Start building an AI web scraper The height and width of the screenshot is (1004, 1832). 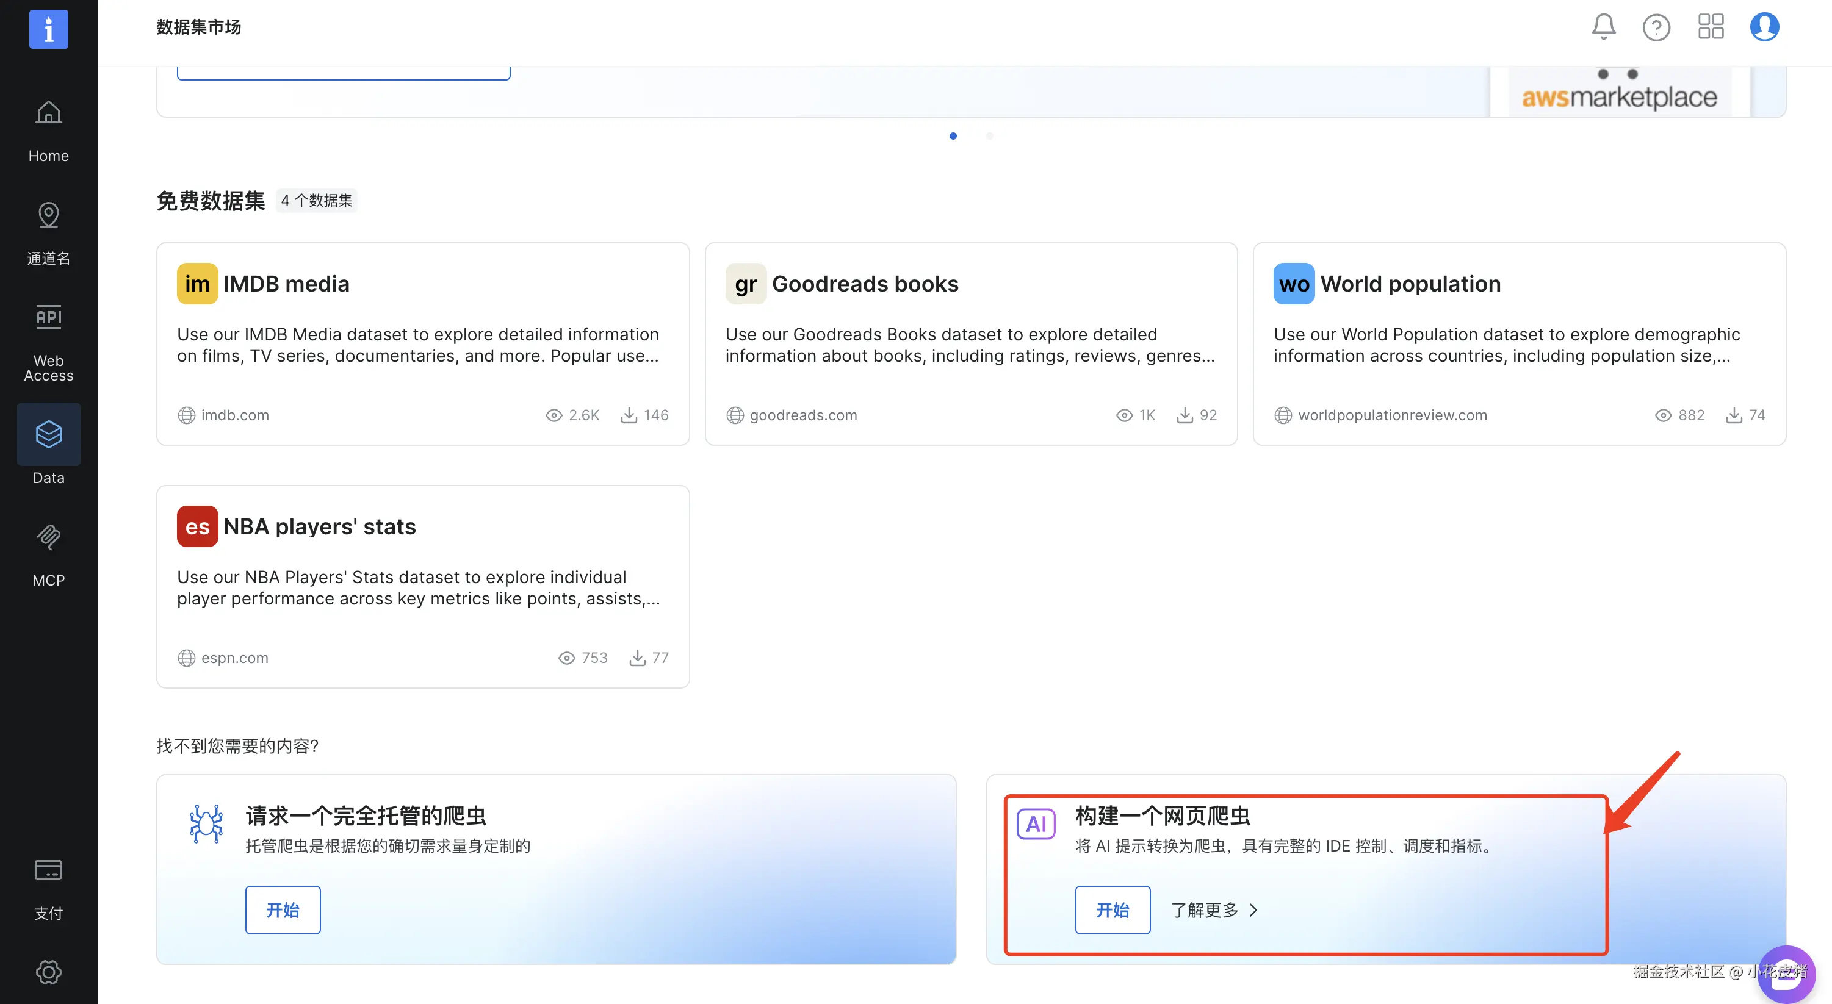coord(1113,909)
